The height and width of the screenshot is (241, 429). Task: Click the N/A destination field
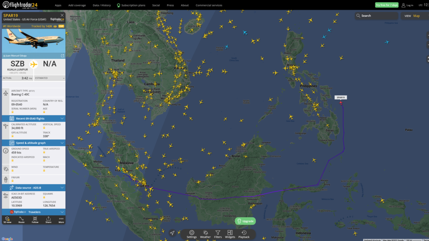click(49, 64)
